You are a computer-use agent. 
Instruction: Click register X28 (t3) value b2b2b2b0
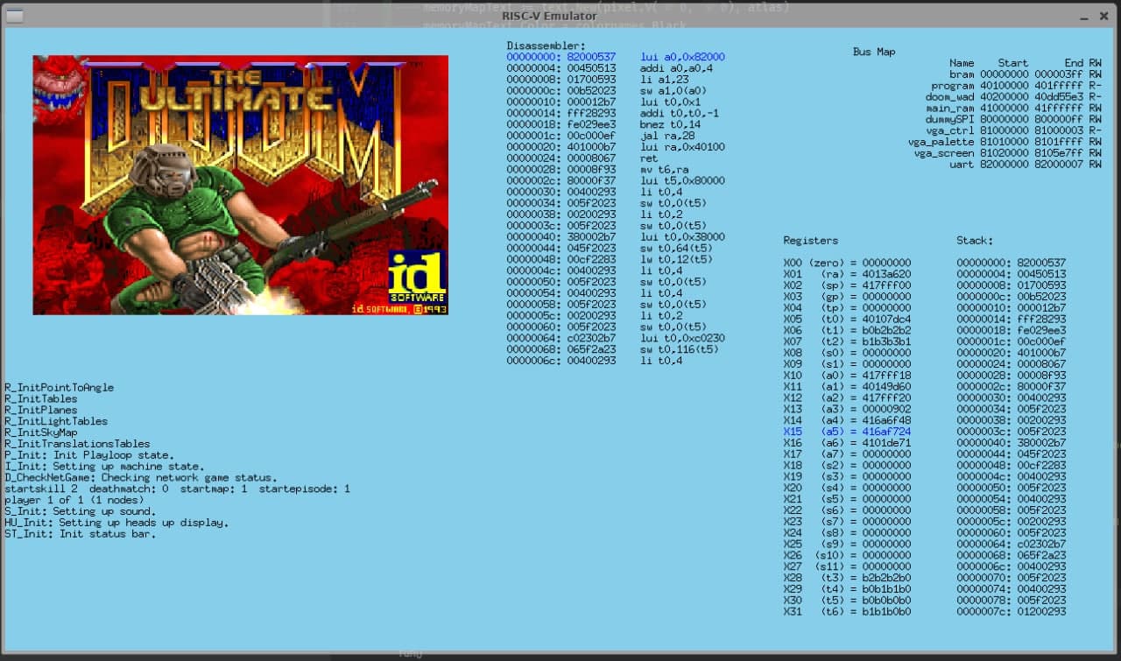click(x=886, y=578)
